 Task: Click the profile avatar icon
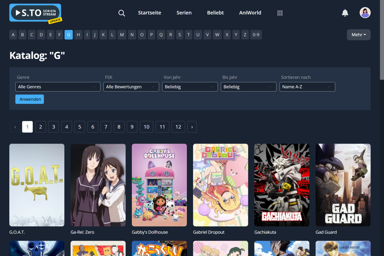[x=365, y=13]
